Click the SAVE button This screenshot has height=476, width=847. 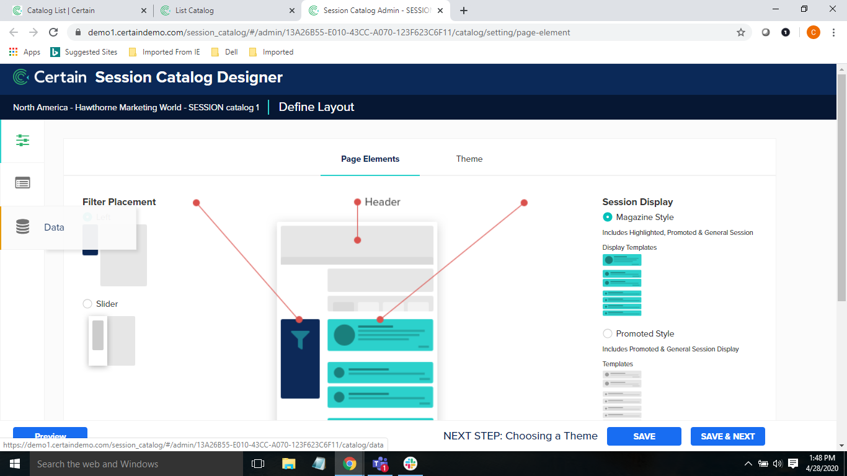(x=644, y=436)
